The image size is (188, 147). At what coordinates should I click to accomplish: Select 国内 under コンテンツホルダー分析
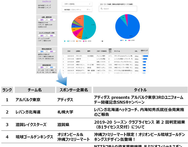pos(42,36)
